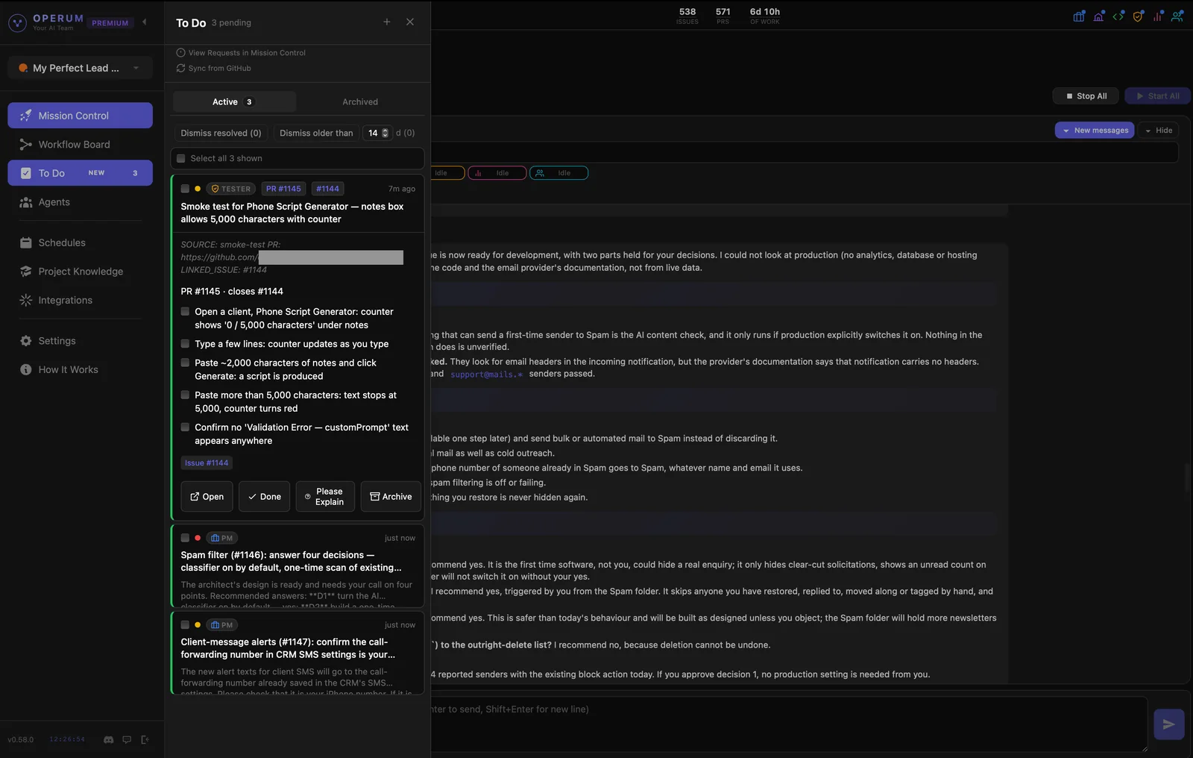Click 'View Requests in Mission Control' link
The width and height of the screenshot is (1193, 758).
[x=241, y=53]
